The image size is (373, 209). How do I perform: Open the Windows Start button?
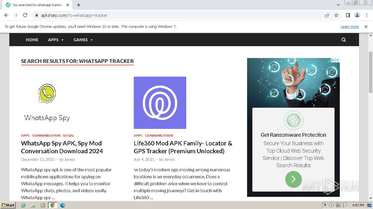point(8,205)
